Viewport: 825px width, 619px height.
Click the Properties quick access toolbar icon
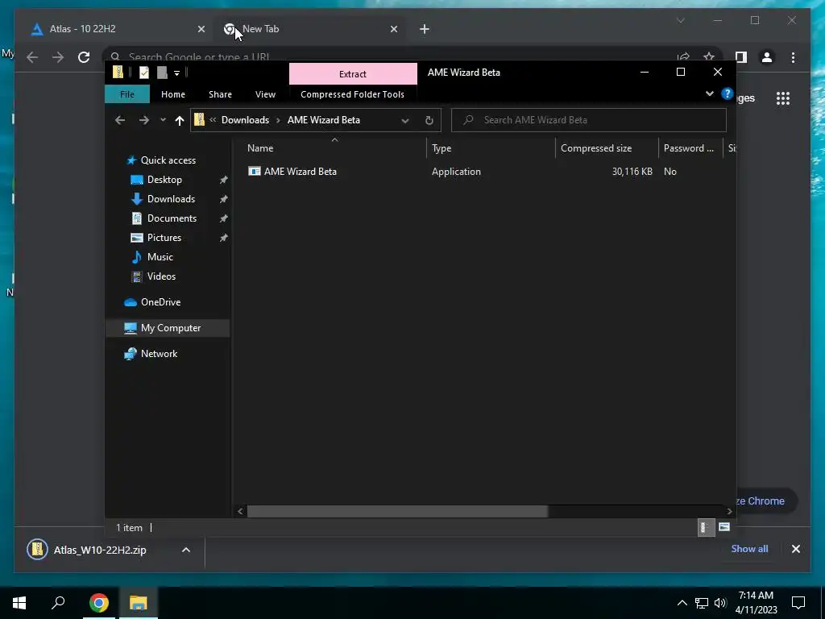click(x=143, y=73)
